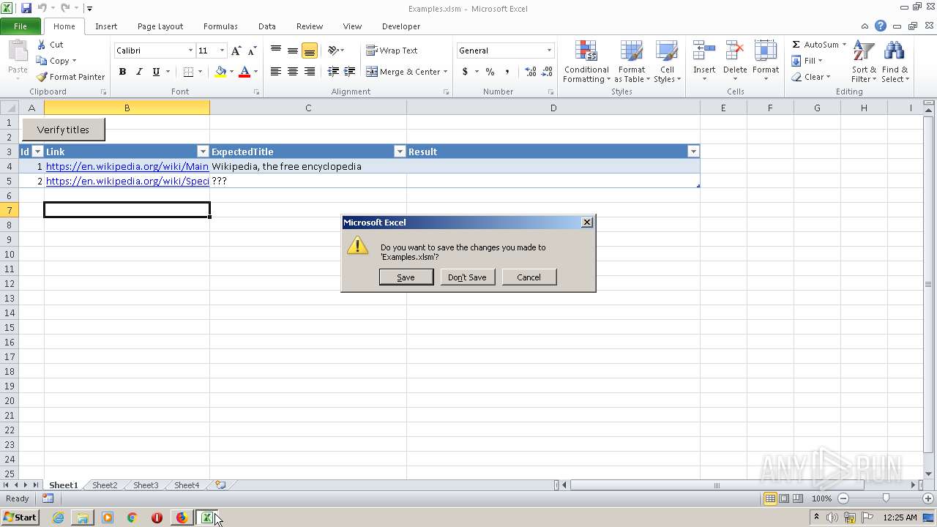Open Format as Table gallery
Image resolution: width=937 pixels, height=527 pixels.
[x=632, y=61]
